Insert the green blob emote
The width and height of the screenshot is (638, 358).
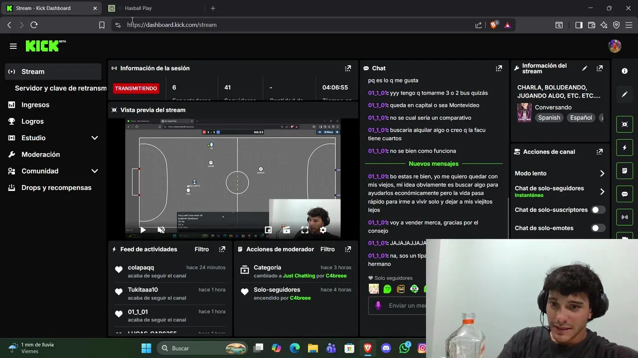(x=387, y=289)
